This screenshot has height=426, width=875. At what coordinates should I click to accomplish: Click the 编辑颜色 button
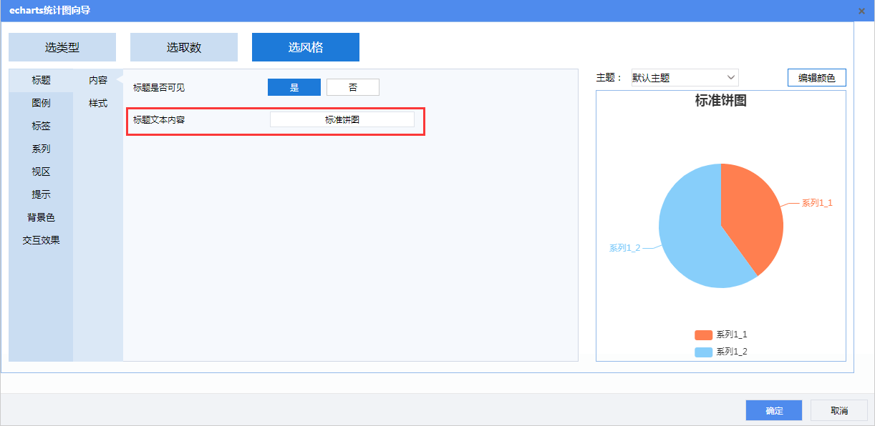click(816, 78)
